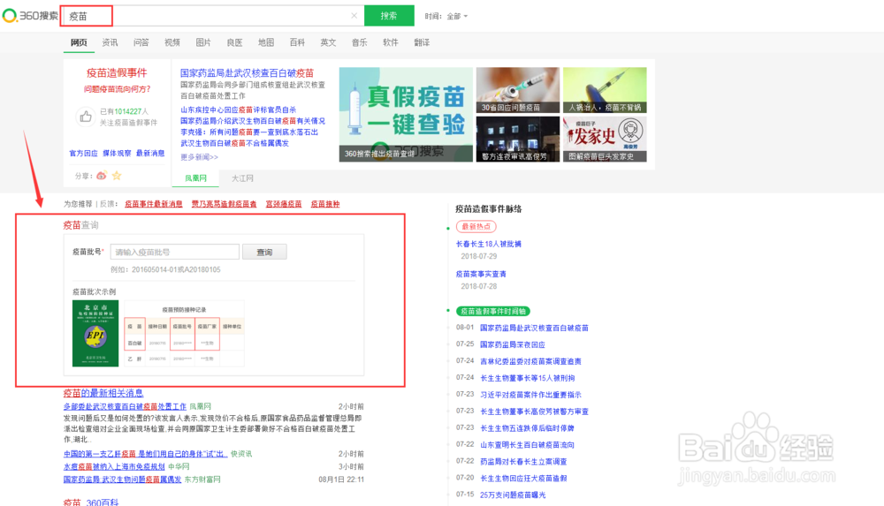The height and width of the screenshot is (506, 884).
Task: Select the 英文 tab
Action: click(x=328, y=42)
